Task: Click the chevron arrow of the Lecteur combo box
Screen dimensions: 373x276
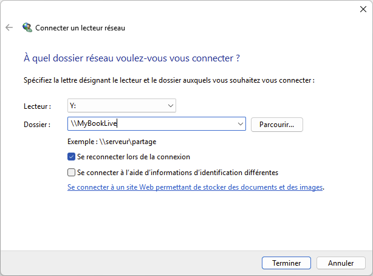Action: pyautogui.click(x=169, y=106)
